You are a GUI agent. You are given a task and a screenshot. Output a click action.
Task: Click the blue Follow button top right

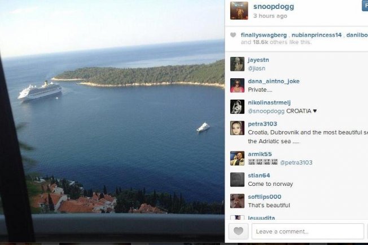click(x=365, y=6)
